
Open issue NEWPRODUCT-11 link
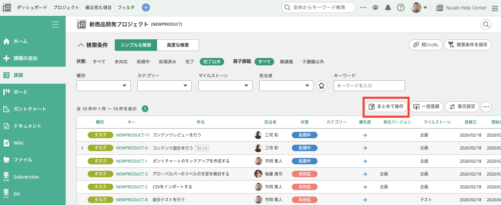133,135
